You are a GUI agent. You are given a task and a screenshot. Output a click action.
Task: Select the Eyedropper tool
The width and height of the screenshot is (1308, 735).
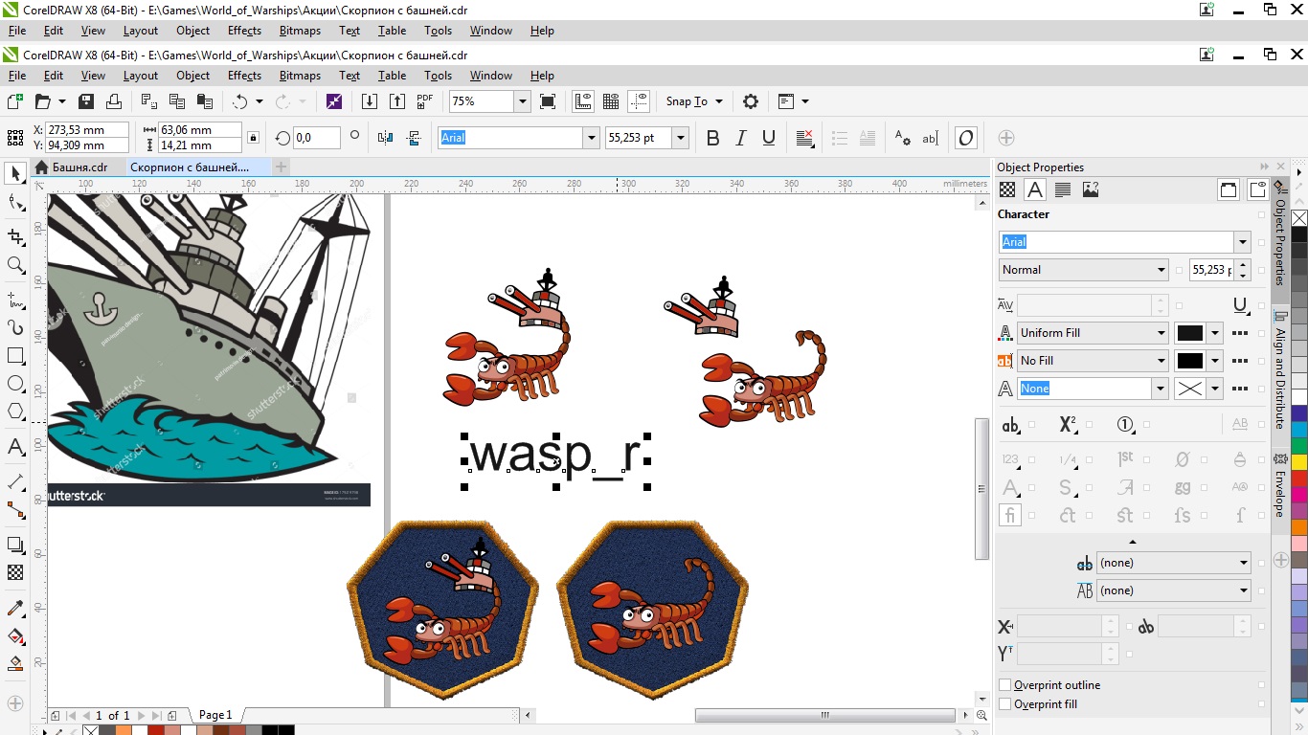click(x=15, y=609)
